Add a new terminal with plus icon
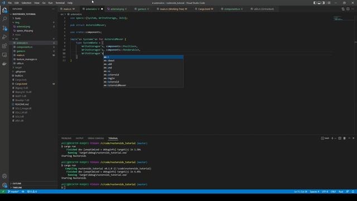Viewport: 357px width, 201px height. pyautogui.click(x=332, y=138)
